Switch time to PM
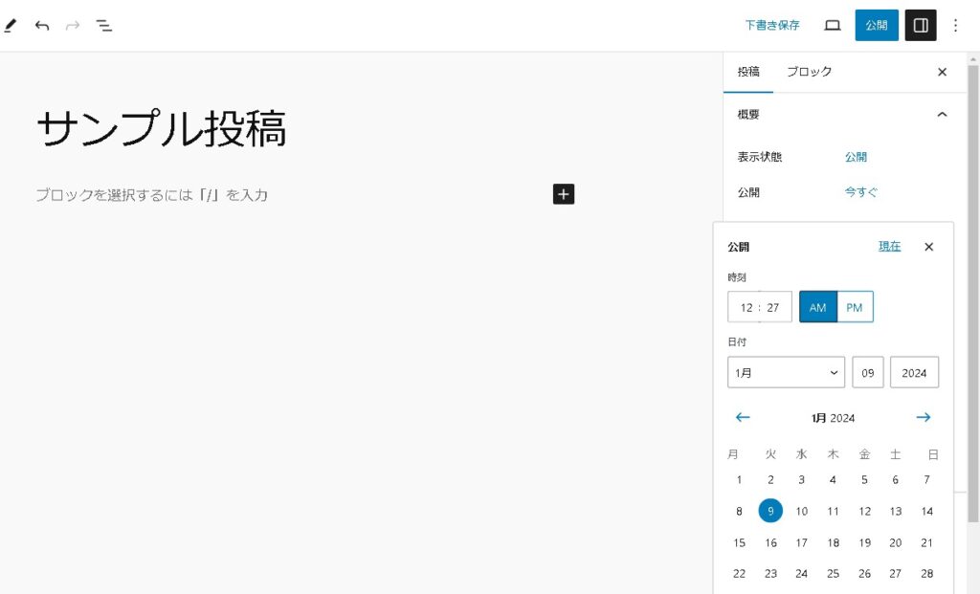 (855, 307)
